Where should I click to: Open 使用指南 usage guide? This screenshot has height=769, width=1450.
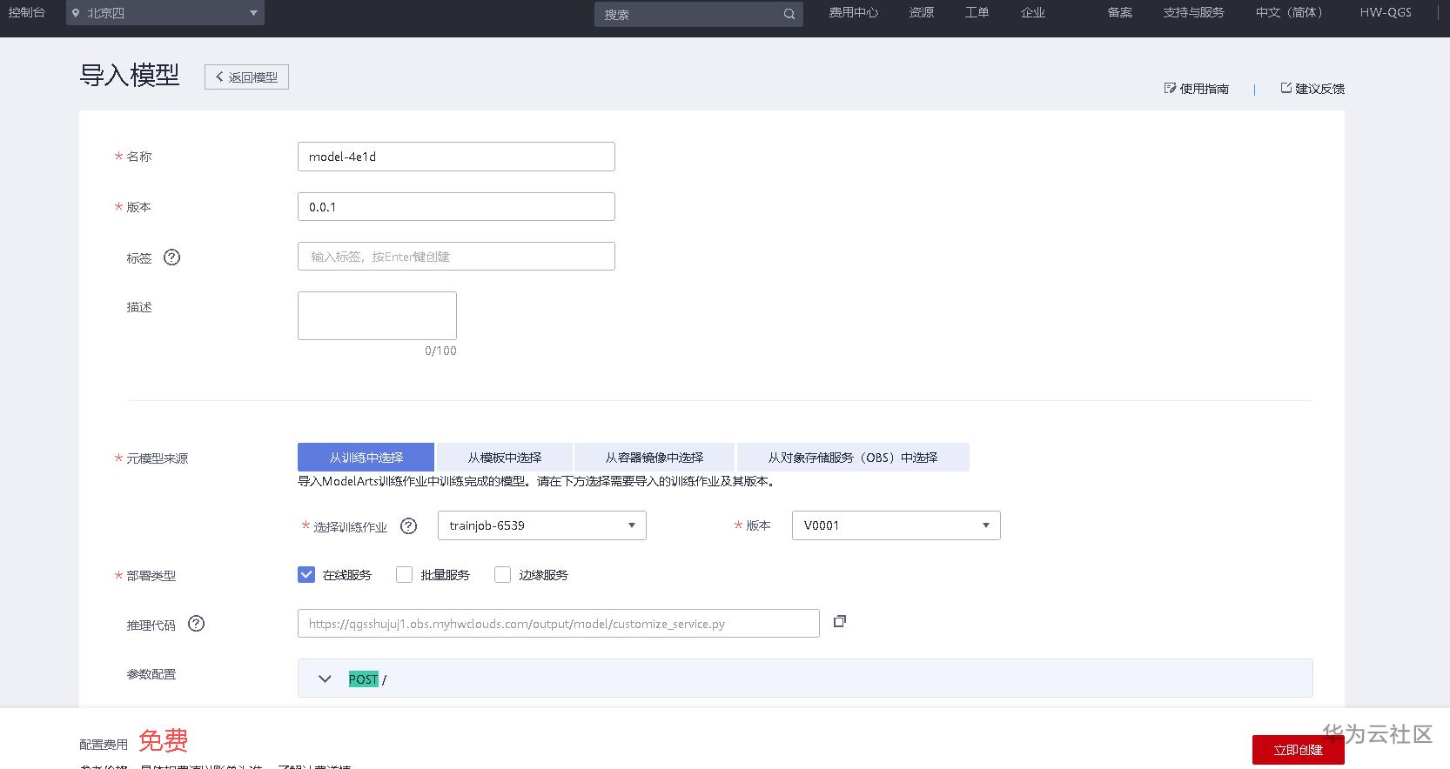(1197, 89)
